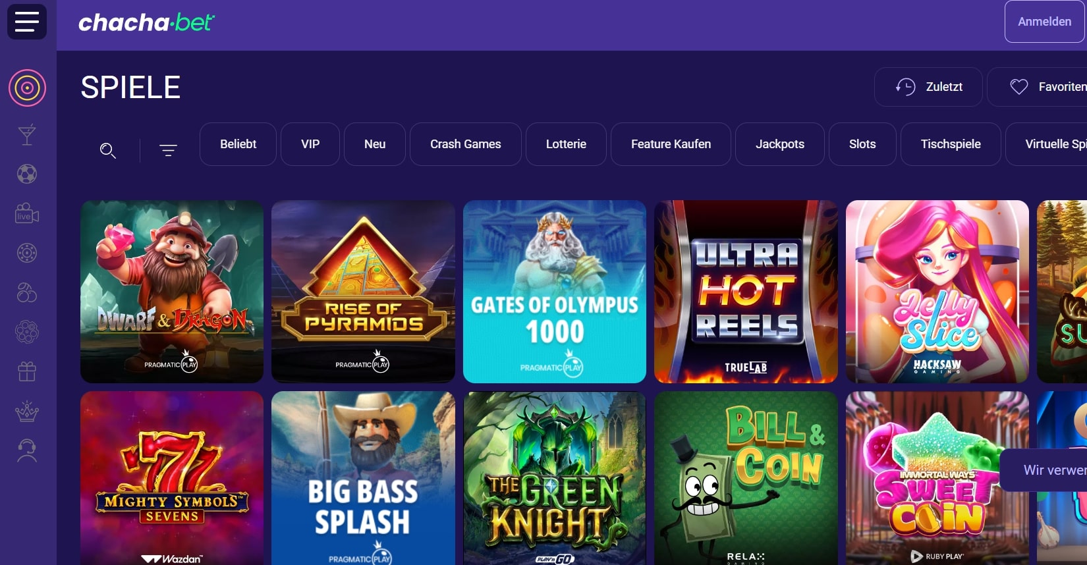1087x565 pixels.
Task: Open the cocktail glass sidebar icon
Action: (27, 135)
